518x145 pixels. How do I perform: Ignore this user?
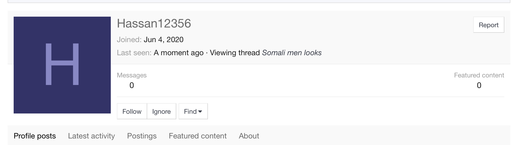click(x=161, y=111)
